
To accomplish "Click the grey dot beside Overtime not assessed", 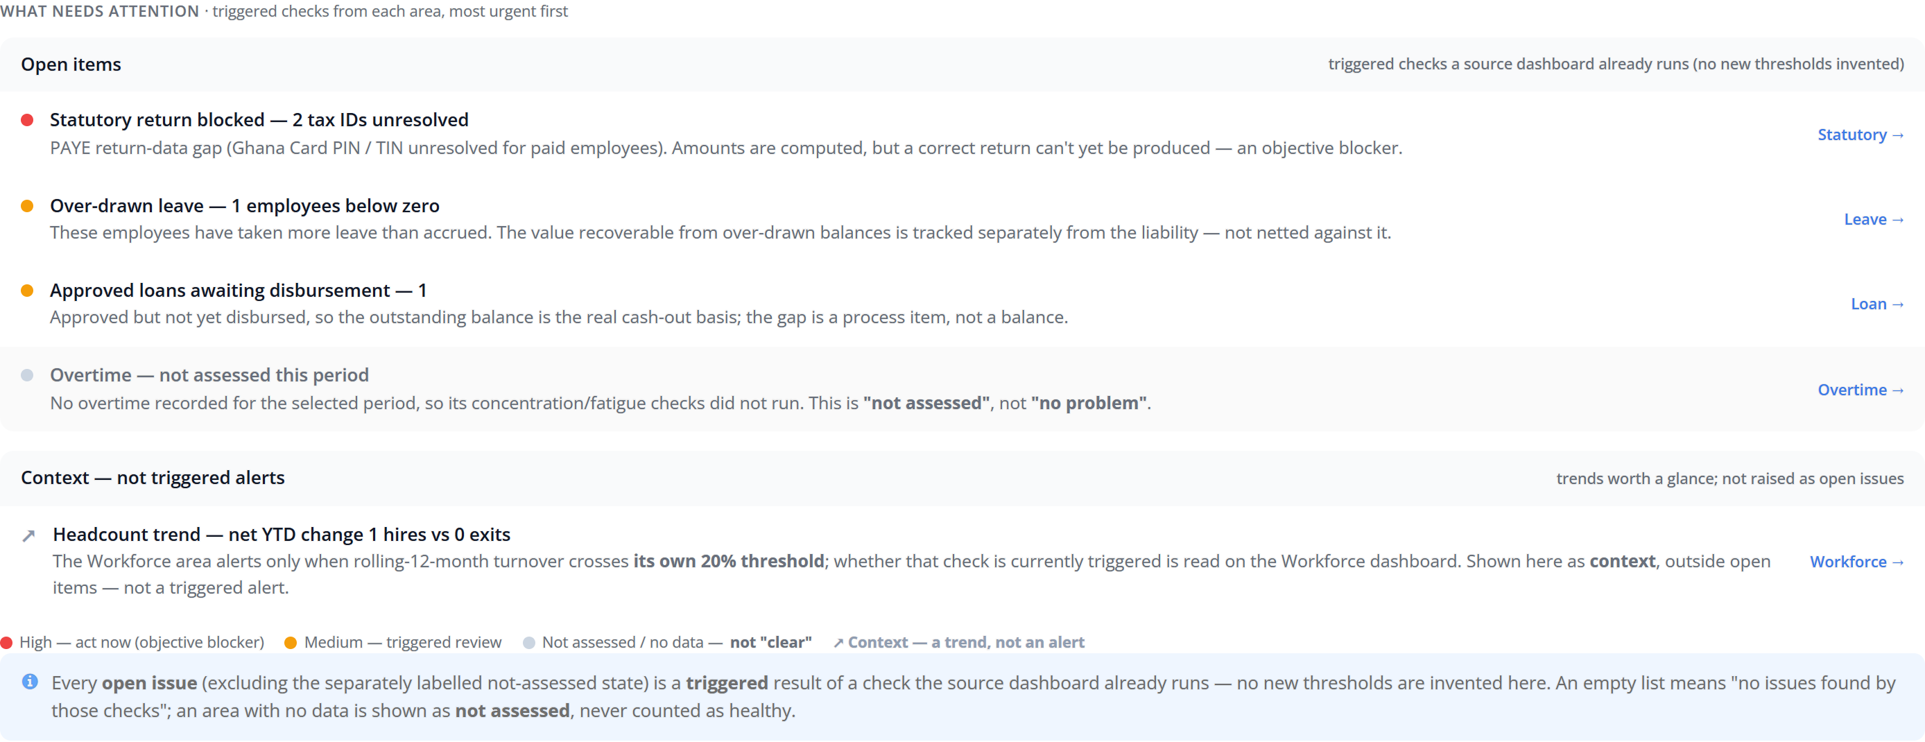I will coord(27,375).
